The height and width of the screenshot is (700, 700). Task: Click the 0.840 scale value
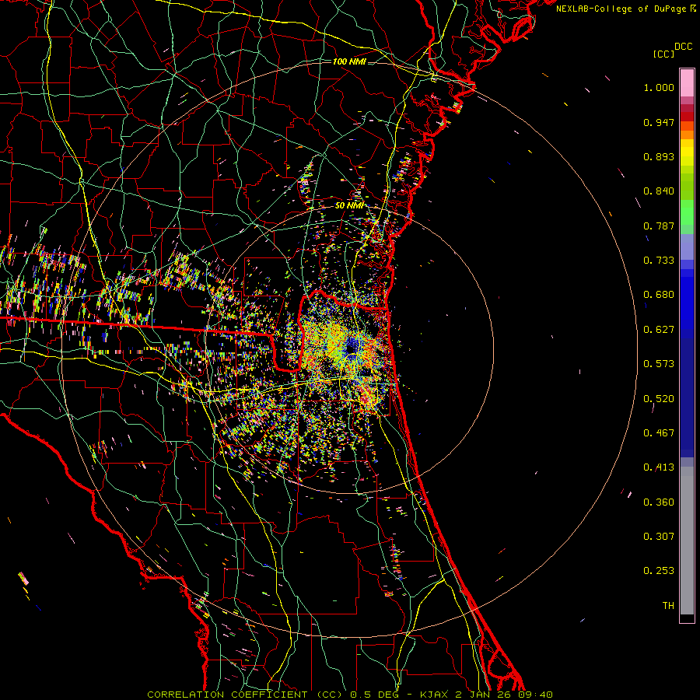(659, 191)
